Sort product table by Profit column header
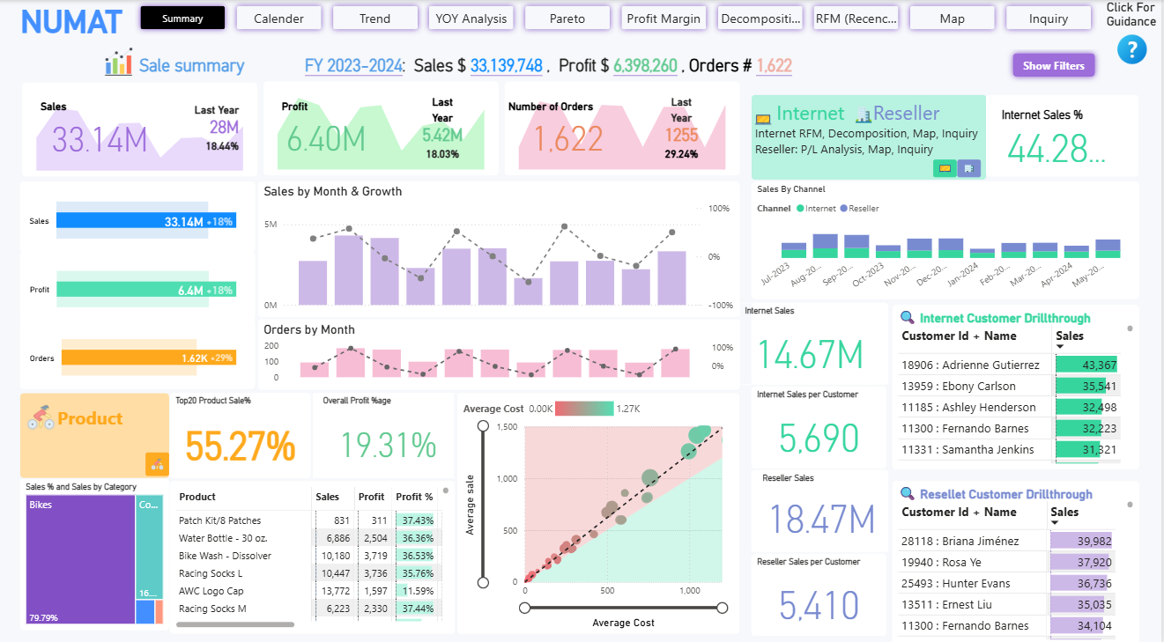 (x=371, y=497)
